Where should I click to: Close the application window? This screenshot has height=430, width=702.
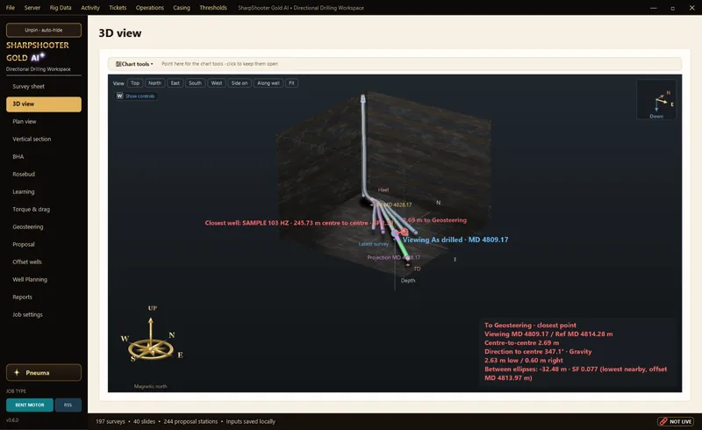pos(691,8)
